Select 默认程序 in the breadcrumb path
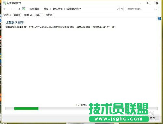The image size is (163, 124). click(58, 9)
